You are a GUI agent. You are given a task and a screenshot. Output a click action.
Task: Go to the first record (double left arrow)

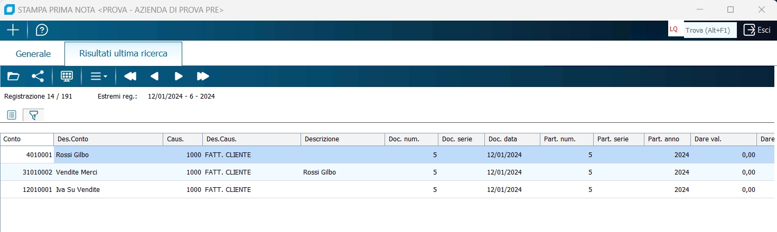coord(130,76)
